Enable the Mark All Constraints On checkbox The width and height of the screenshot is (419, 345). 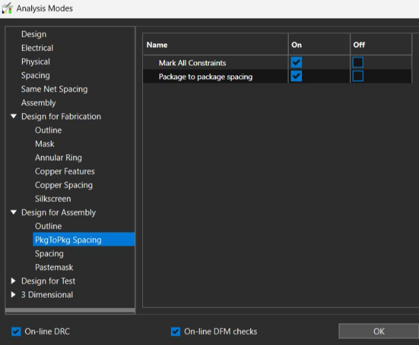[296, 62]
